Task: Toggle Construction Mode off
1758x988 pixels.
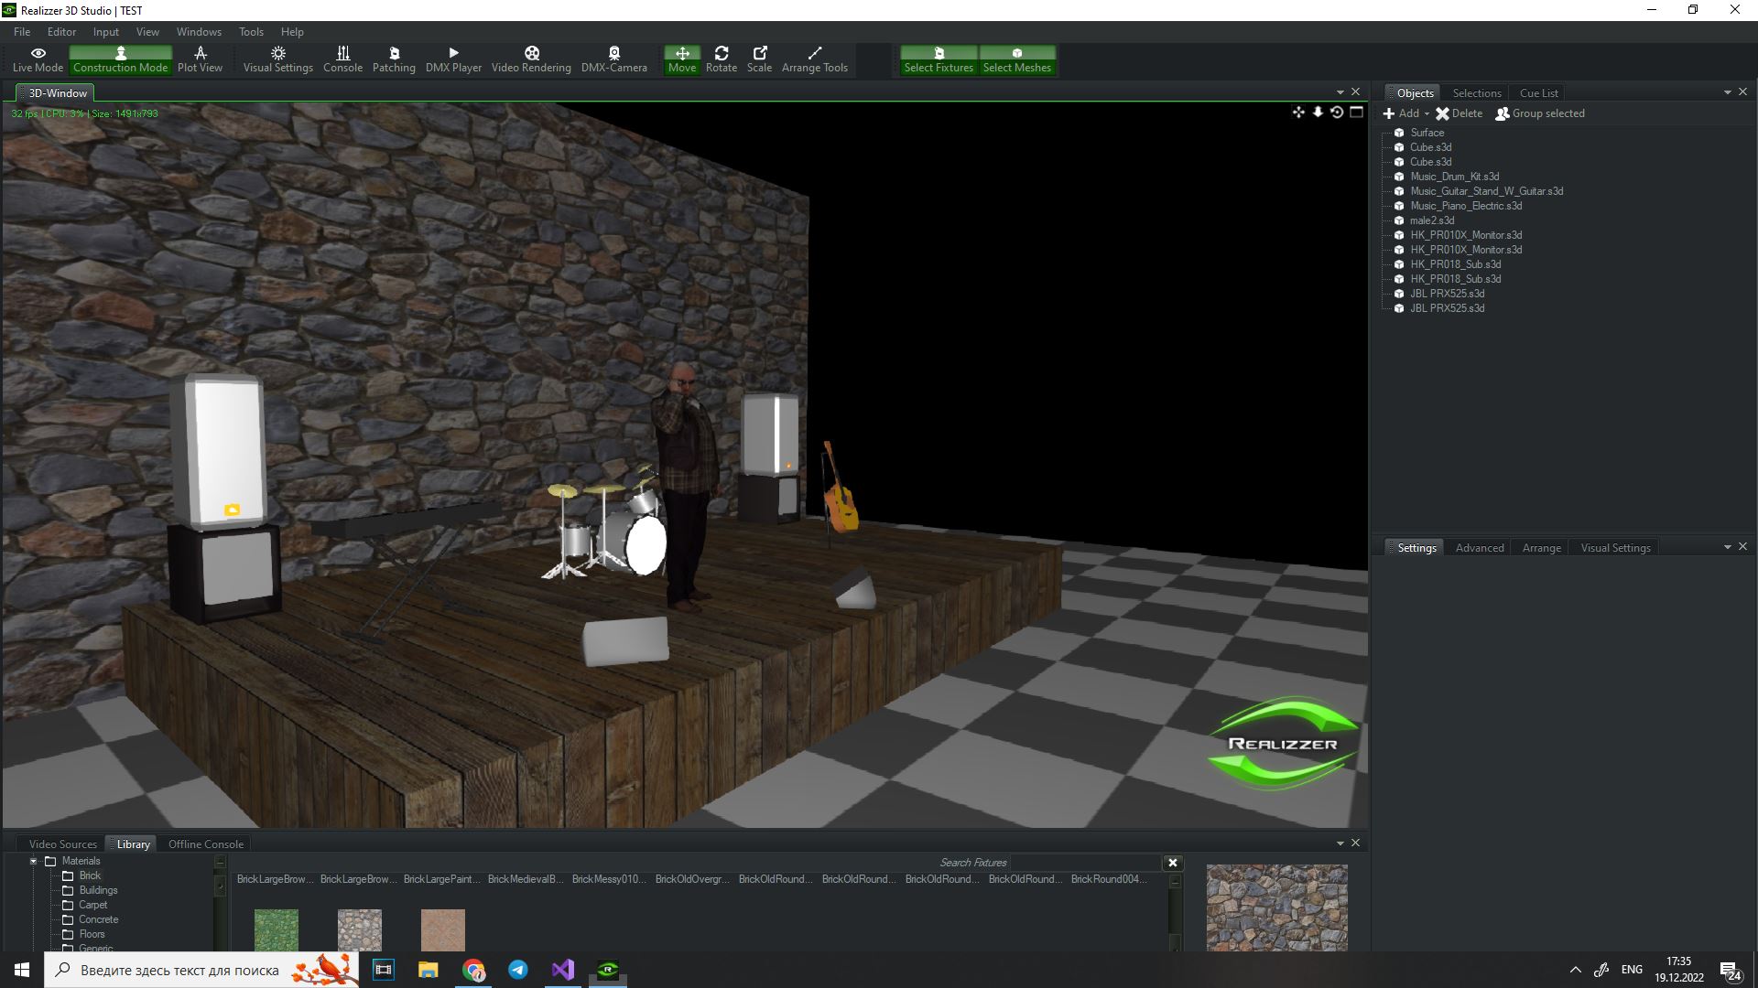Action: (x=120, y=59)
